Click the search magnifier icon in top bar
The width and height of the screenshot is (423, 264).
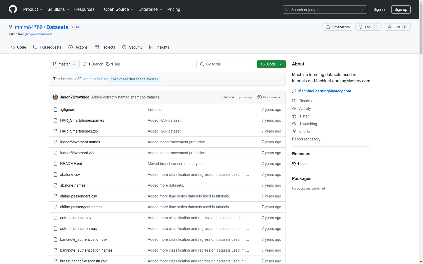(x=287, y=10)
